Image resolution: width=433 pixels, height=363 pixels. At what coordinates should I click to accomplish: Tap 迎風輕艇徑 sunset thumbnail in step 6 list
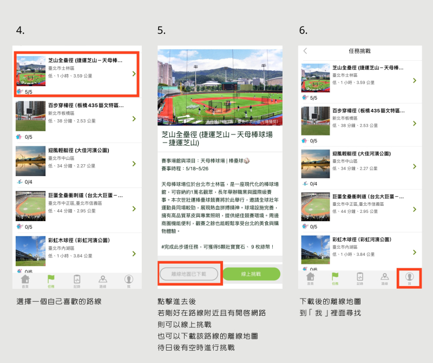316,164
